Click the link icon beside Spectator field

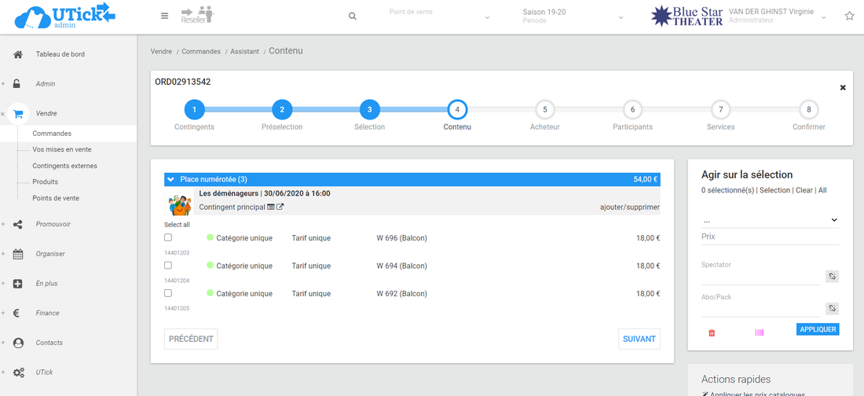pyautogui.click(x=832, y=276)
